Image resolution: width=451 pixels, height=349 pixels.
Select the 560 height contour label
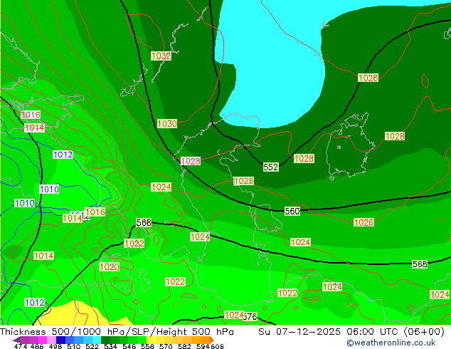292,211
